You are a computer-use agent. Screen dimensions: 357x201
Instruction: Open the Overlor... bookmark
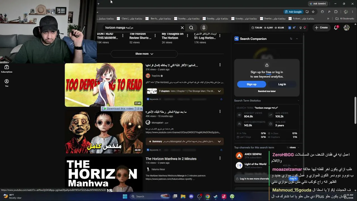point(272,19)
